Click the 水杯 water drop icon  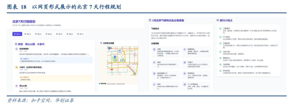click(x=154, y=85)
